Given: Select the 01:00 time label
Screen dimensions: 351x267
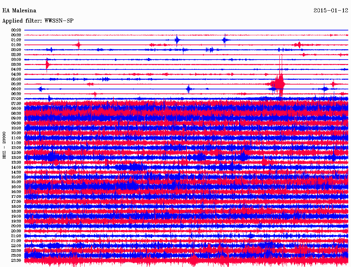Looking at the screenshot, I should click(x=16, y=40).
